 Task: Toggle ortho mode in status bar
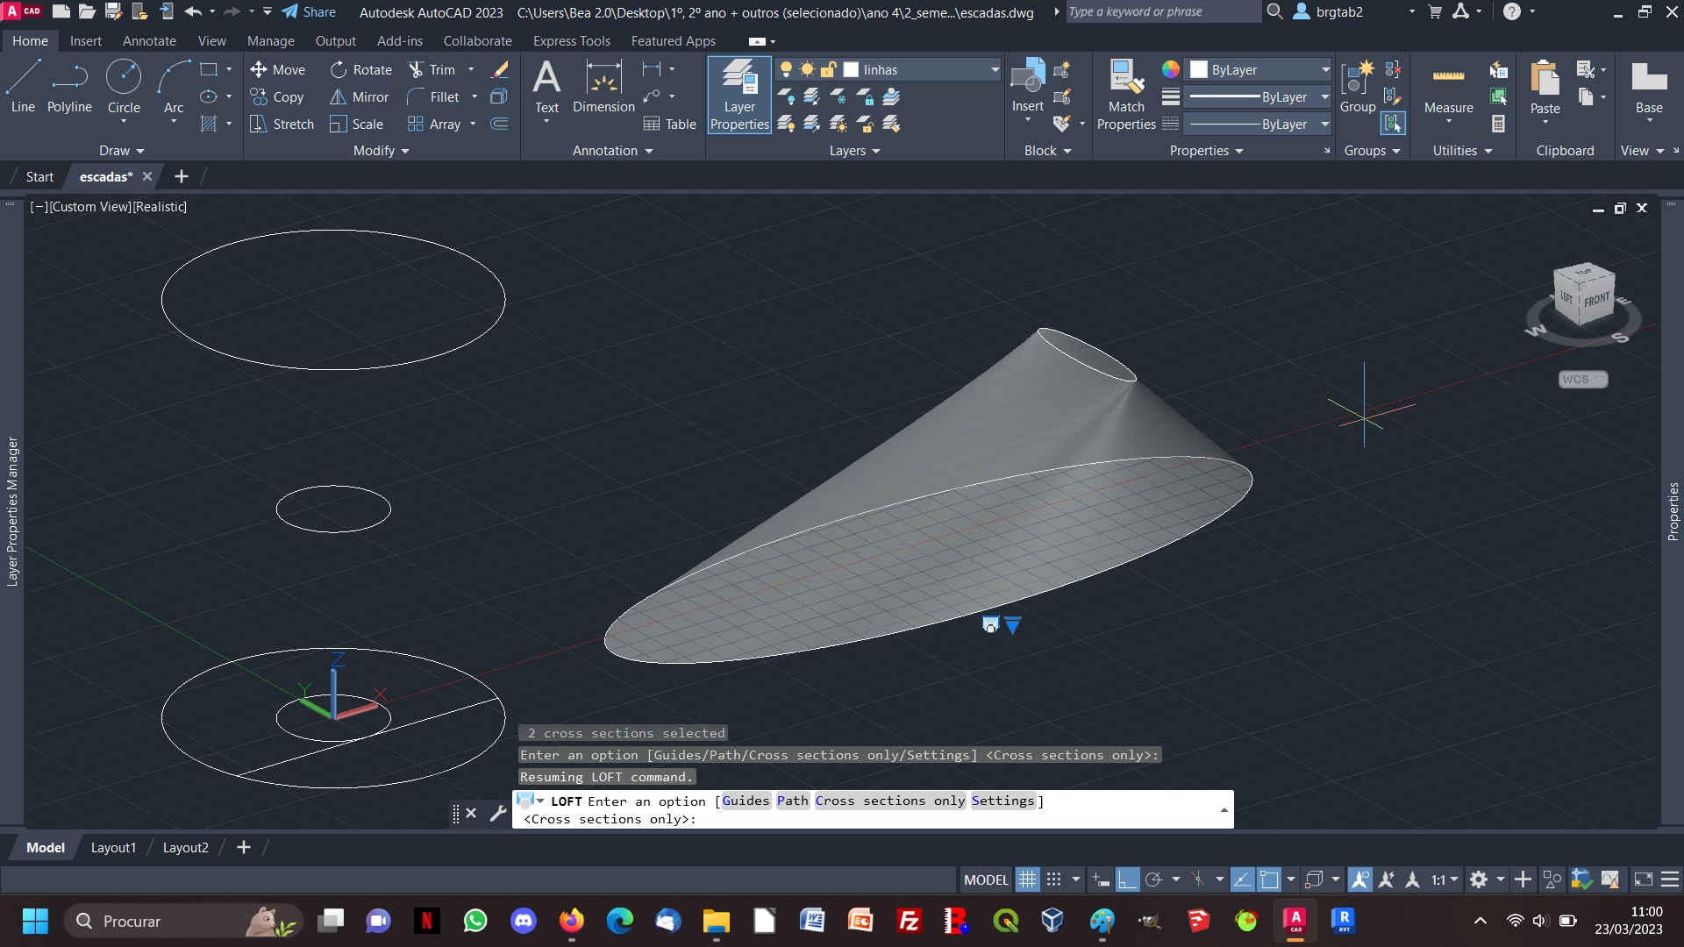coord(1127,879)
